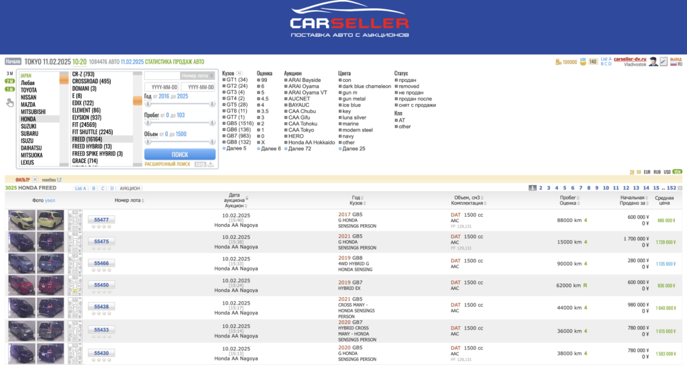Image resolution: width=687 pixels, height=365 pixels.
Task: Open lot number 55450
Action: pos(101,284)
